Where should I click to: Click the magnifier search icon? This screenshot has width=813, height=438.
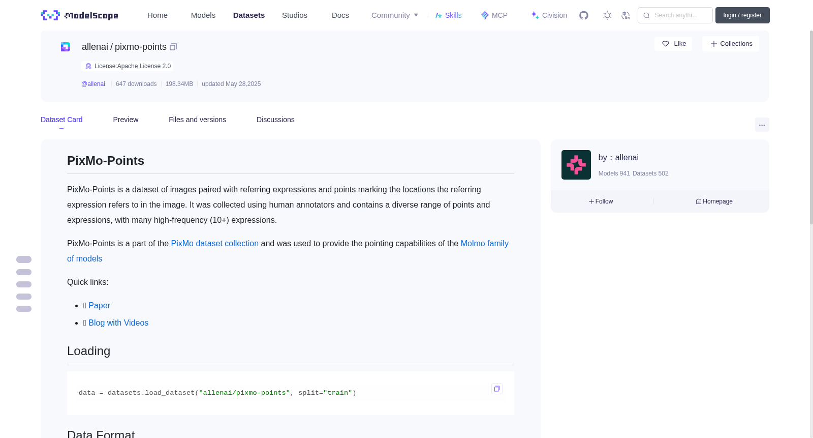pyautogui.click(x=646, y=15)
